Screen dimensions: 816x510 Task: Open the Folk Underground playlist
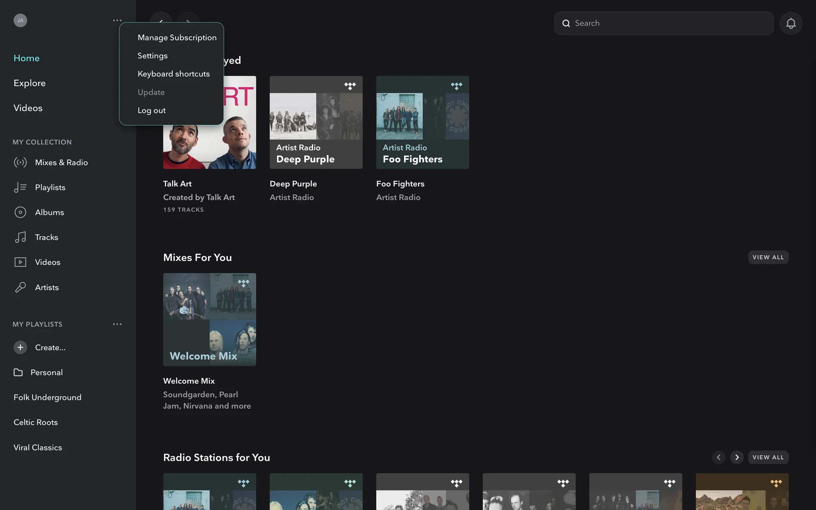click(47, 397)
